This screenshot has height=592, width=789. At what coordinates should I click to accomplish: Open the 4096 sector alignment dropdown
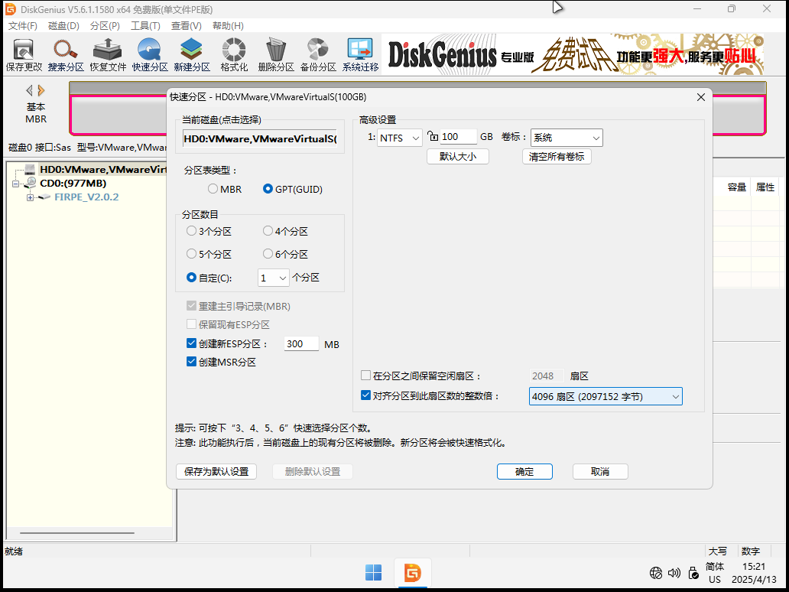[605, 396]
